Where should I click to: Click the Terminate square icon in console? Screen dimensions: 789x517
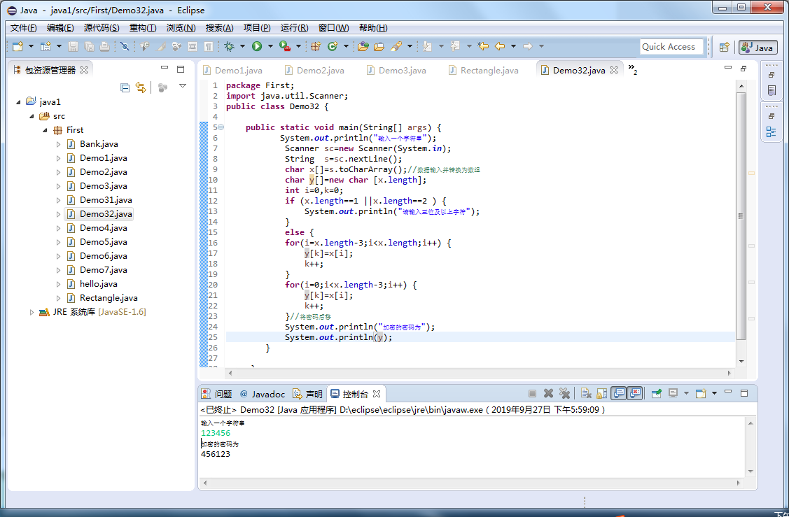532,393
